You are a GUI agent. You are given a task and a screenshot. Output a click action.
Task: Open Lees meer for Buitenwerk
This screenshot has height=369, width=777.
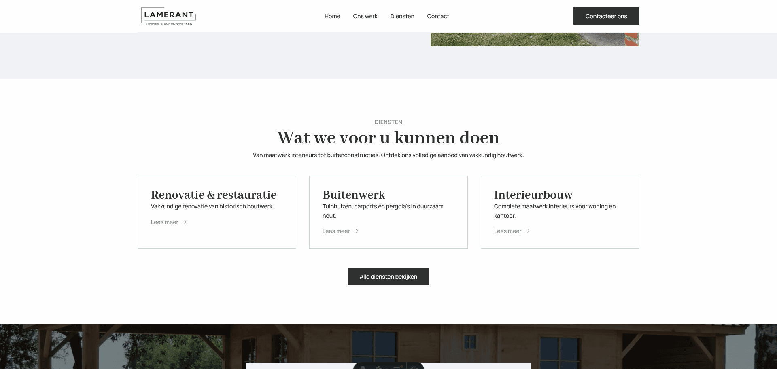tap(336, 231)
